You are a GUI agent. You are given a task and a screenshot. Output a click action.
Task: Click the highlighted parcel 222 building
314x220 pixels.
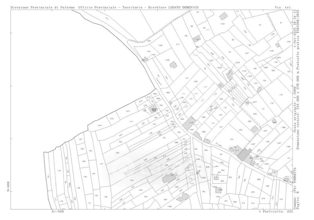tap(154, 110)
